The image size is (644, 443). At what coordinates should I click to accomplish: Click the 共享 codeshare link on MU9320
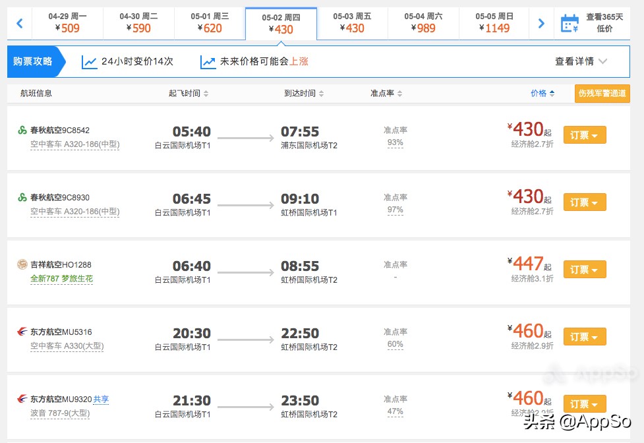pos(101,399)
